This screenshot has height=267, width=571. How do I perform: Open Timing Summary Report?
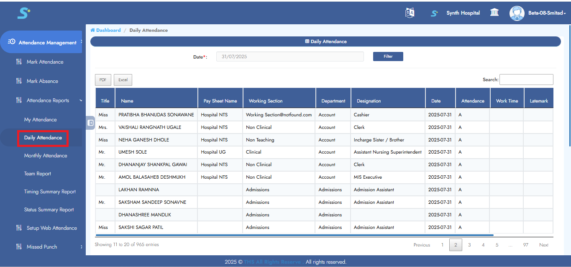point(50,192)
